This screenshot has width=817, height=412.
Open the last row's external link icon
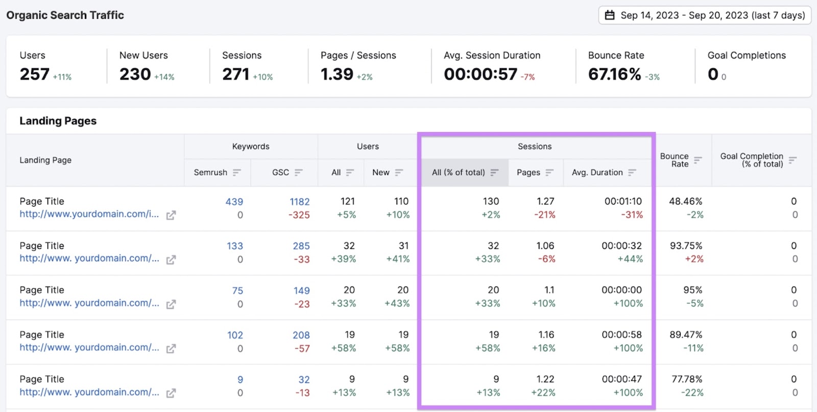click(171, 393)
